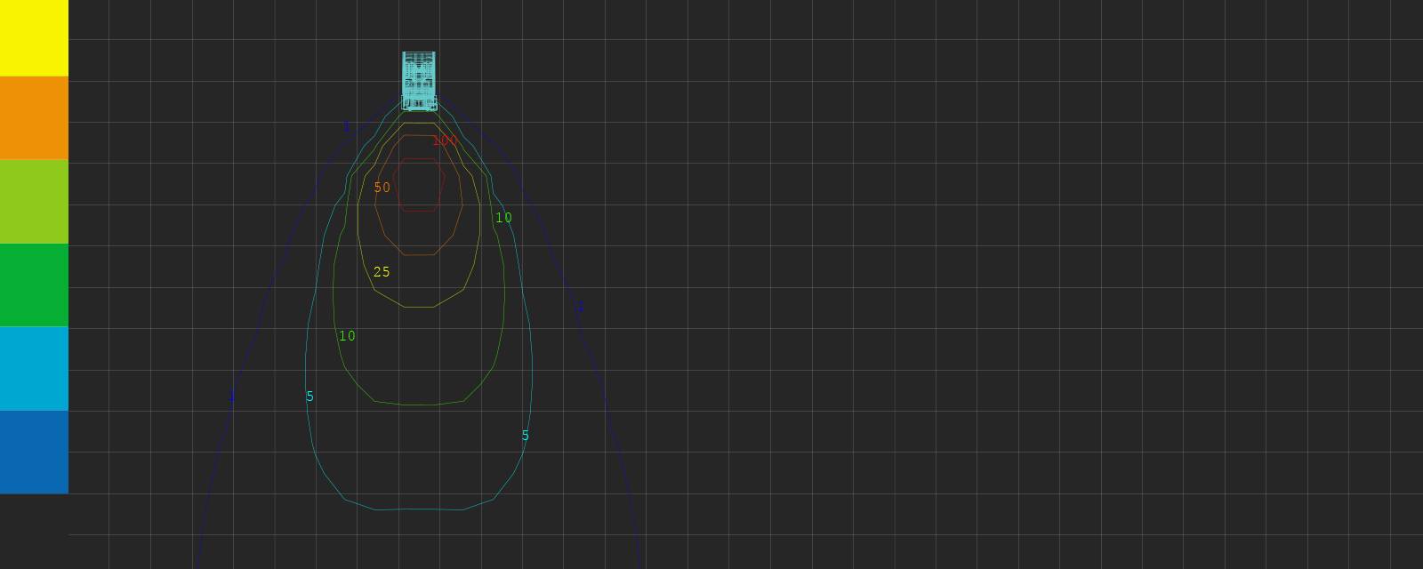Click inside the innermost red hexagonal contour
The height and width of the screenshot is (569, 1423).
point(419,185)
